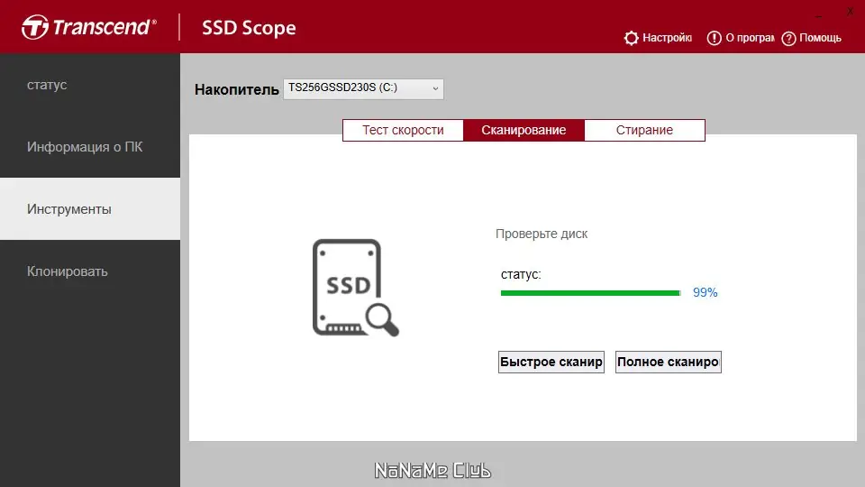Minimize the SSD Scope window
The image size is (865, 487).
[x=819, y=16]
